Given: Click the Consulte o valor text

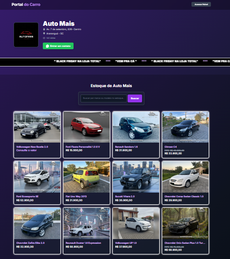Looking at the screenshot, I should pos(26,150).
